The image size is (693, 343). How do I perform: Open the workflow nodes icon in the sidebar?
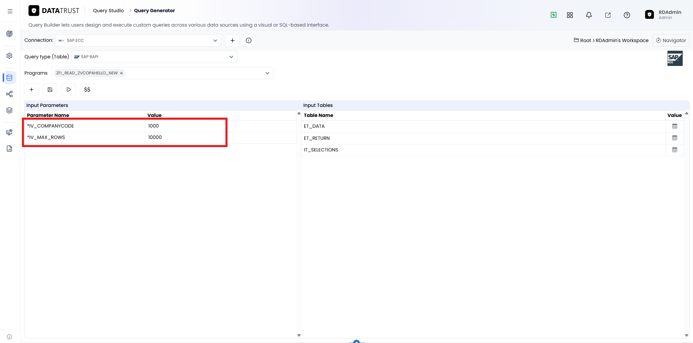point(10,94)
